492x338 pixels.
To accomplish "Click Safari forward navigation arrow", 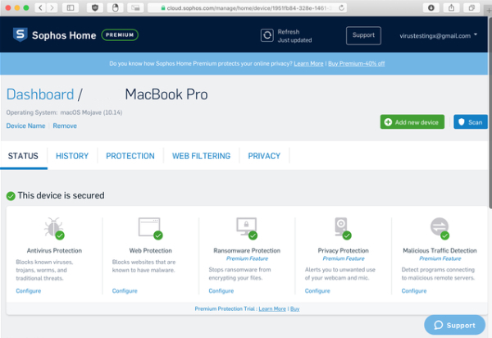I will 52,7.
